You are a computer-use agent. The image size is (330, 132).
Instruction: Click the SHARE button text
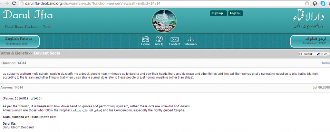(x=308, y=54)
